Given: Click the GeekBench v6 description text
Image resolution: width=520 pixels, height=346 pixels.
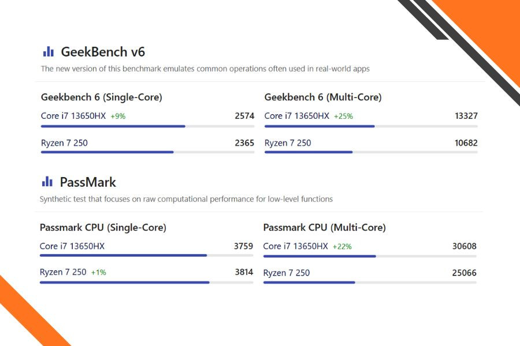Looking at the screenshot, I should click(x=205, y=69).
